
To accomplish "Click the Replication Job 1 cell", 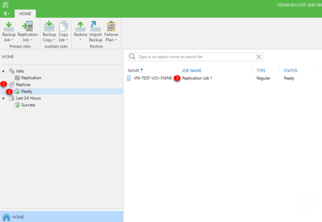I will pyautogui.click(x=197, y=78).
